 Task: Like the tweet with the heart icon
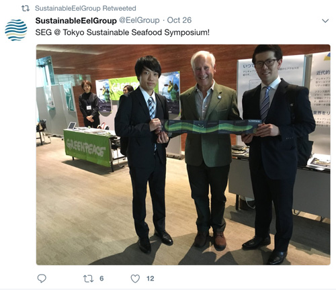click(x=135, y=279)
